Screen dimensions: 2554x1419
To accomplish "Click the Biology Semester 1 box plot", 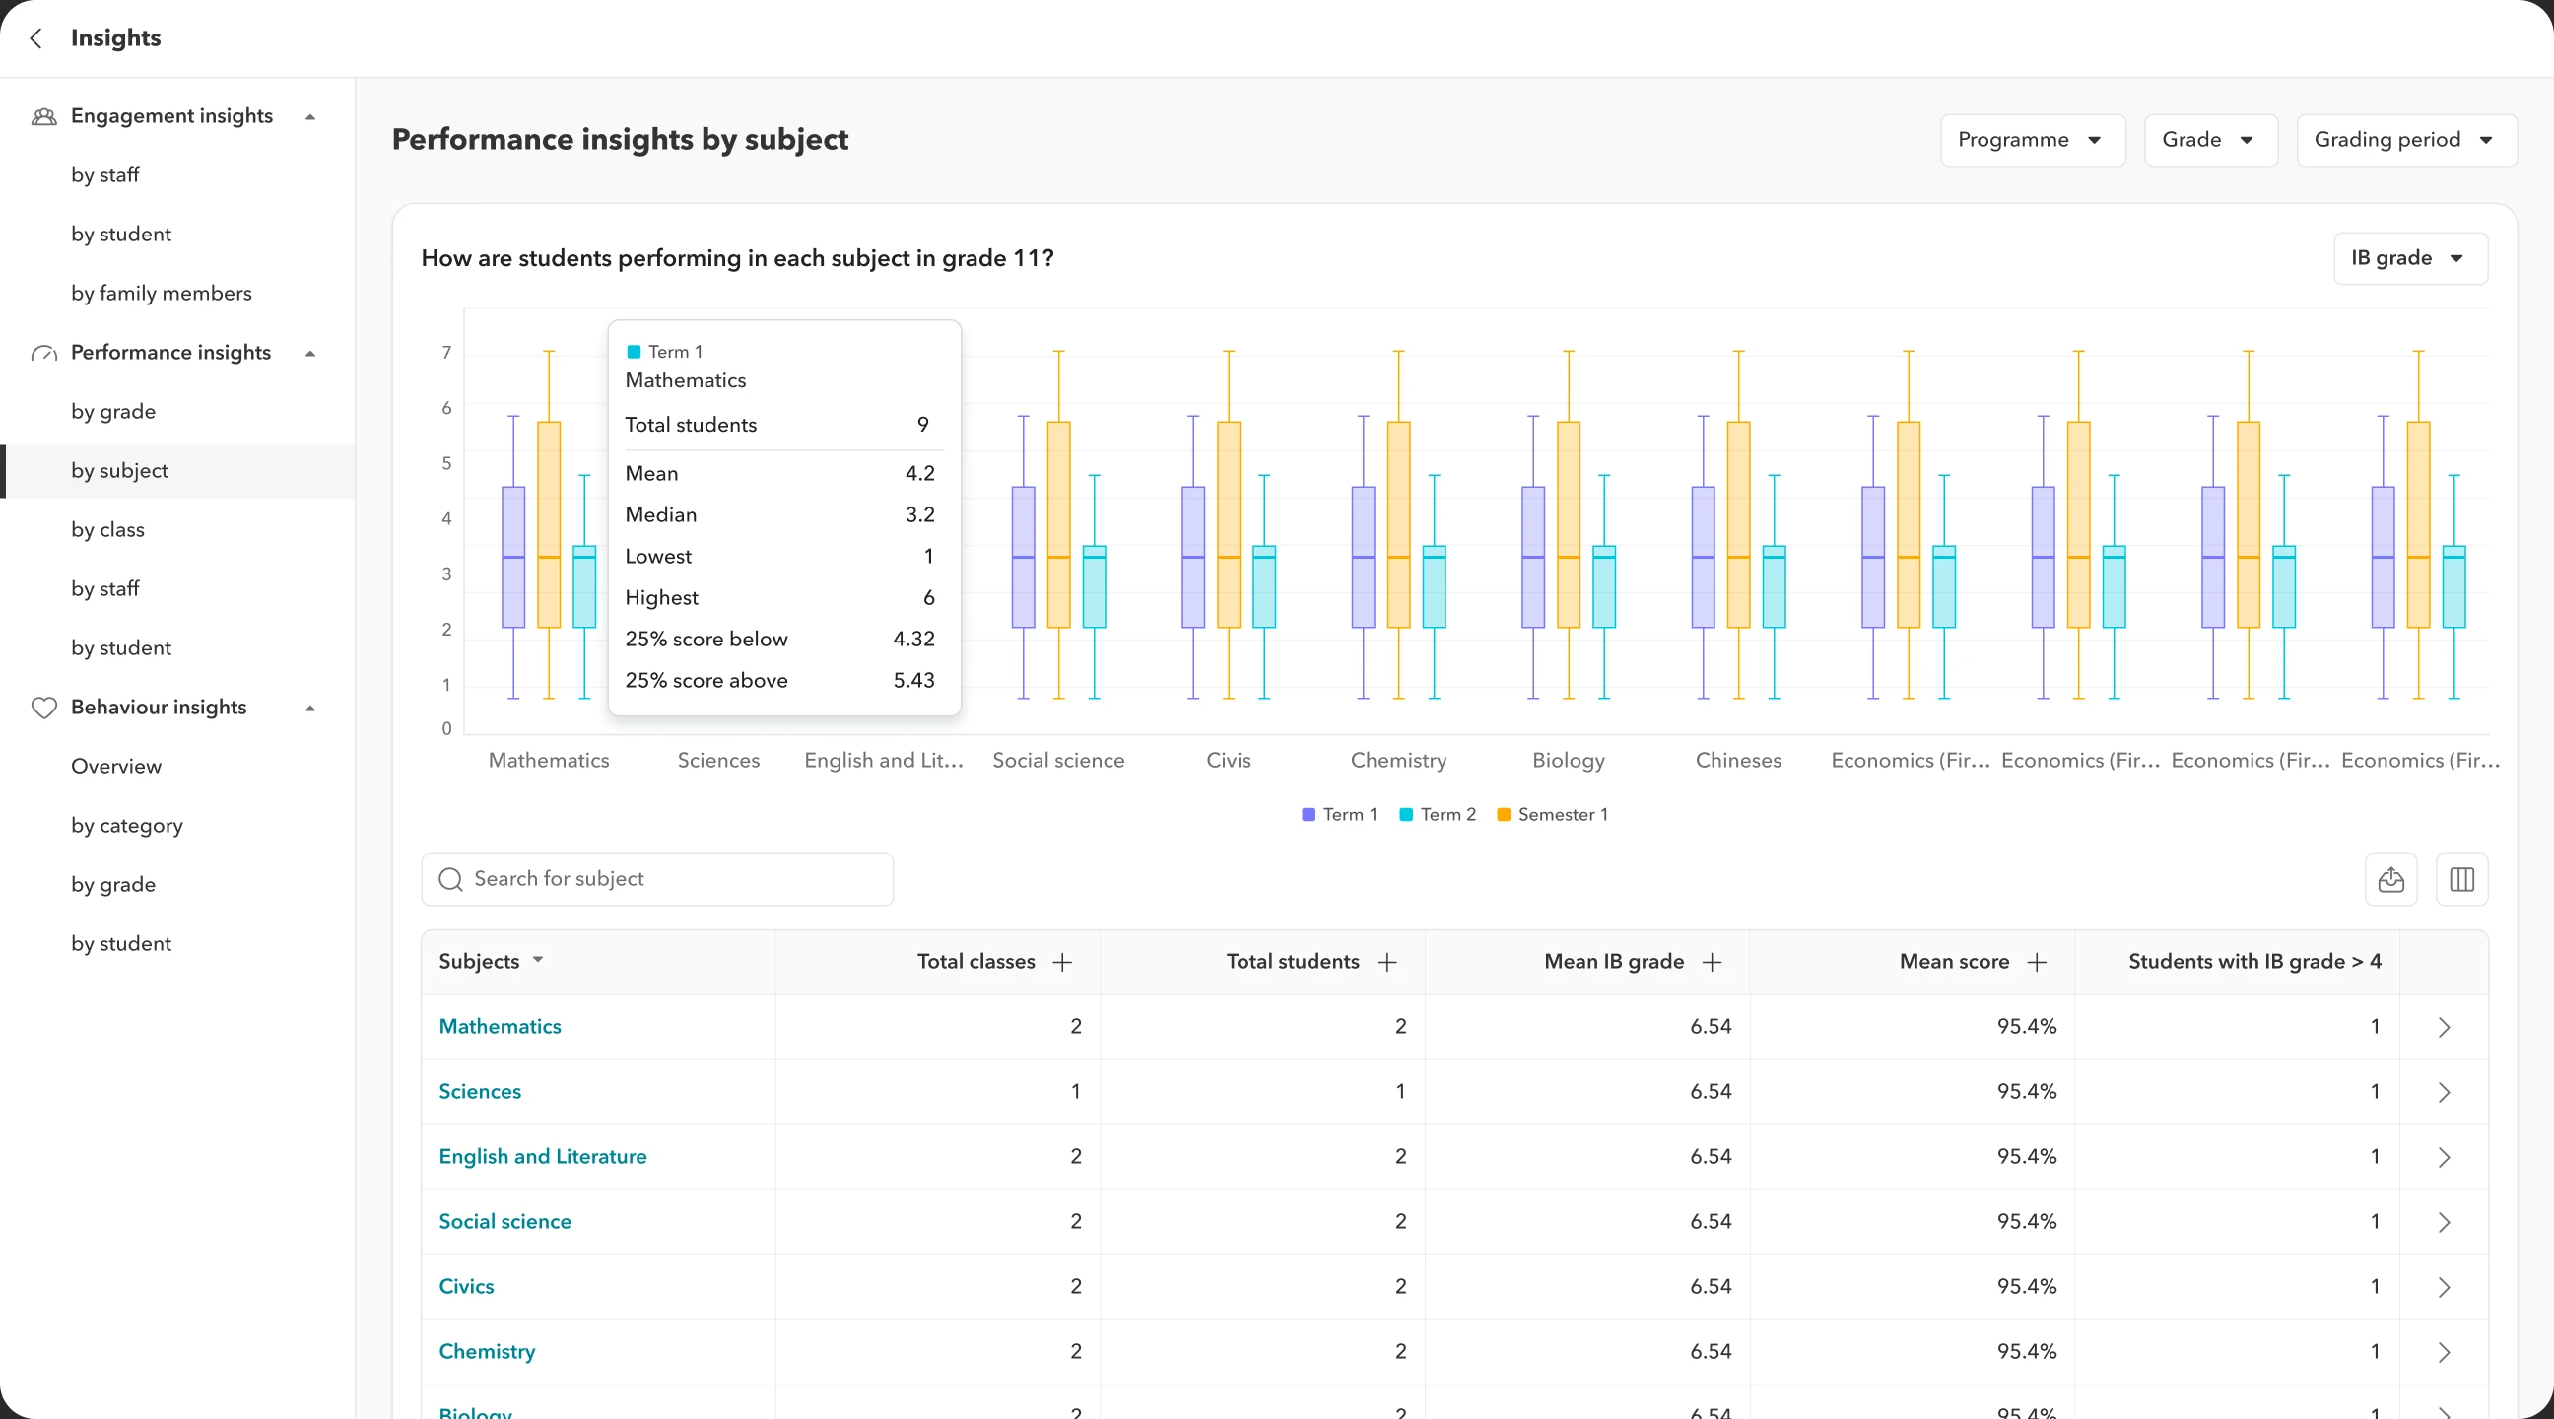I will [1569, 524].
